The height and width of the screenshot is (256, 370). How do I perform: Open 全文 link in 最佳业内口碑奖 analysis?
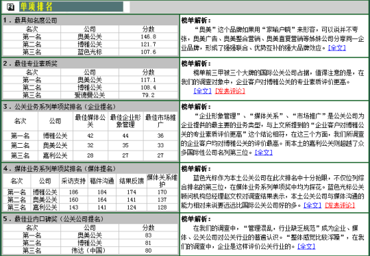306,246
